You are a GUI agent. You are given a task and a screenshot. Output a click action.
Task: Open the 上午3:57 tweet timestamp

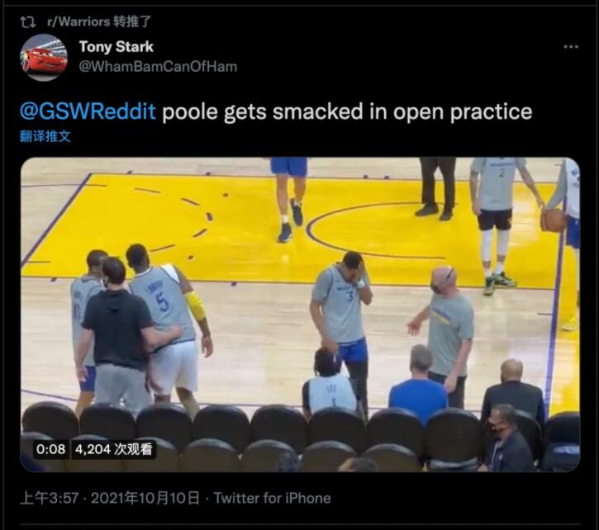[50, 498]
